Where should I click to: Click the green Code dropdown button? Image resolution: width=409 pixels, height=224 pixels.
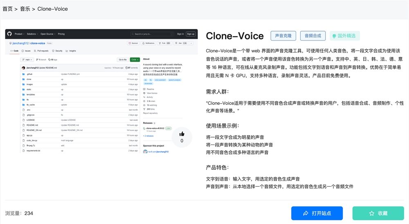pos(135,59)
